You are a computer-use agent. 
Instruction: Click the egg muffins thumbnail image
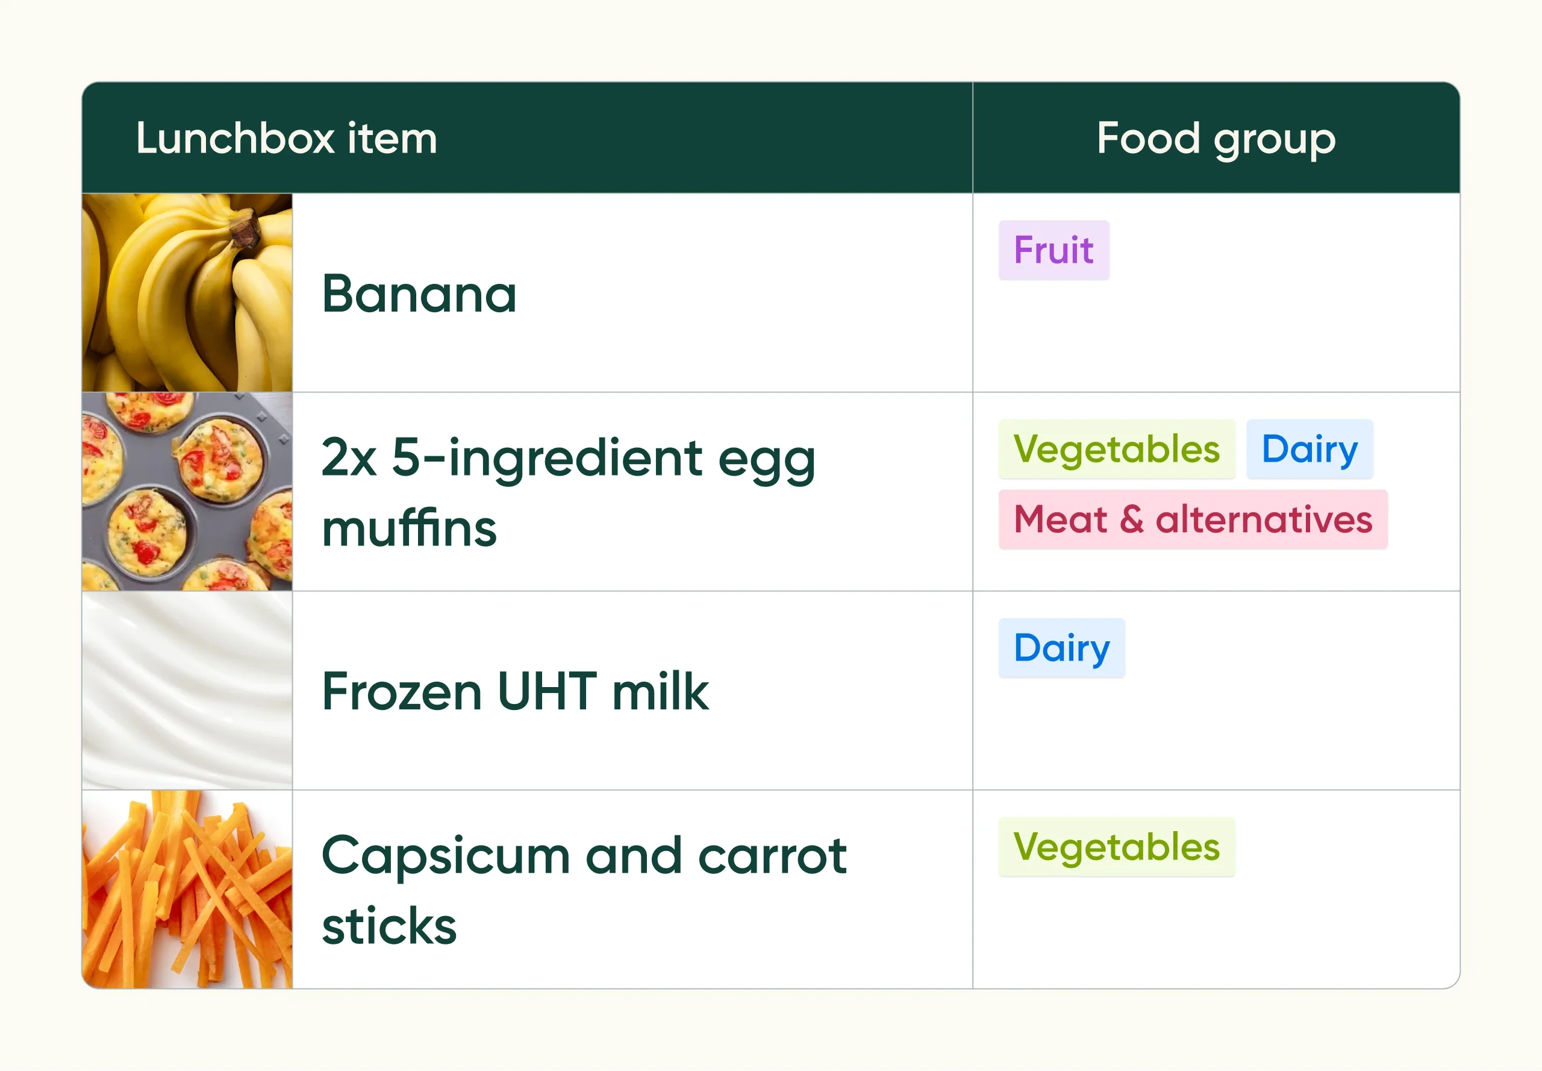click(x=187, y=491)
